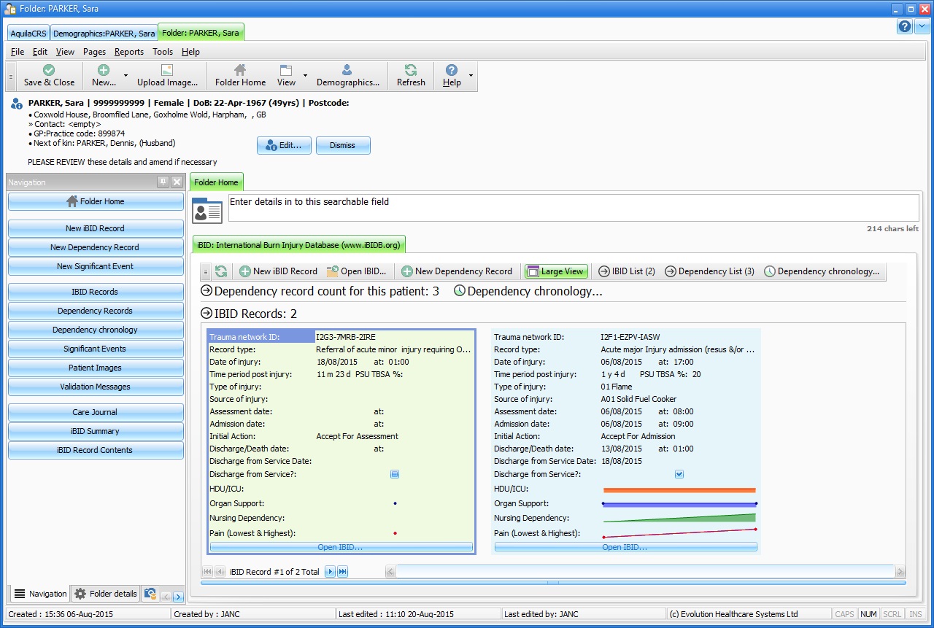Expand the View toolbar dropdown arrow
Screen dimensions: 934x628
[305, 76]
